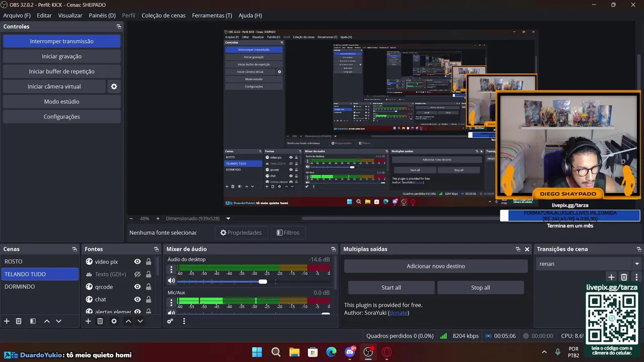
Task: Open virtual camera settings gear
Action: click(114, 86)
